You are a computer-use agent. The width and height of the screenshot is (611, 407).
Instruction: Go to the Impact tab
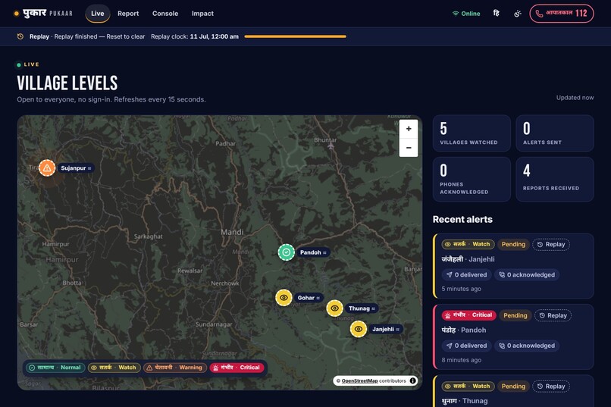[x=202, y=13]
